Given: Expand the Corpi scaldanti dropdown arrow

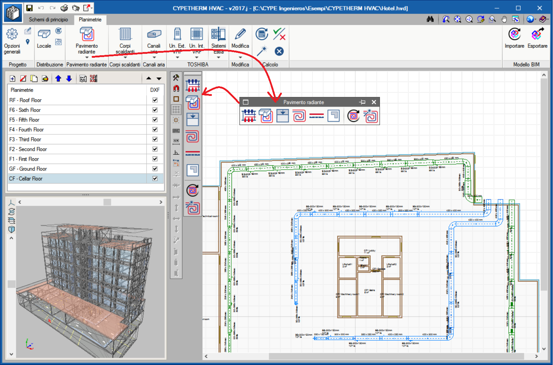Looking at the screenshot, I should tap(125, 57).
